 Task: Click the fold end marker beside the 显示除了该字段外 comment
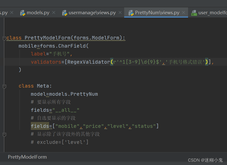[x=4, y=135]
